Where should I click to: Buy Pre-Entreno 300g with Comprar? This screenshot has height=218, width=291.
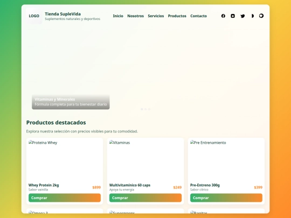coord(226,198)
